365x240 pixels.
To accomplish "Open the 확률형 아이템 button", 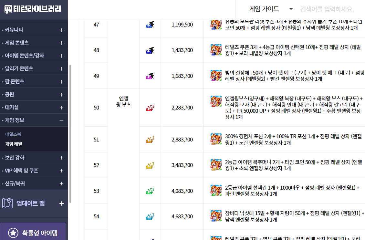I will click(x=33, y=232).
